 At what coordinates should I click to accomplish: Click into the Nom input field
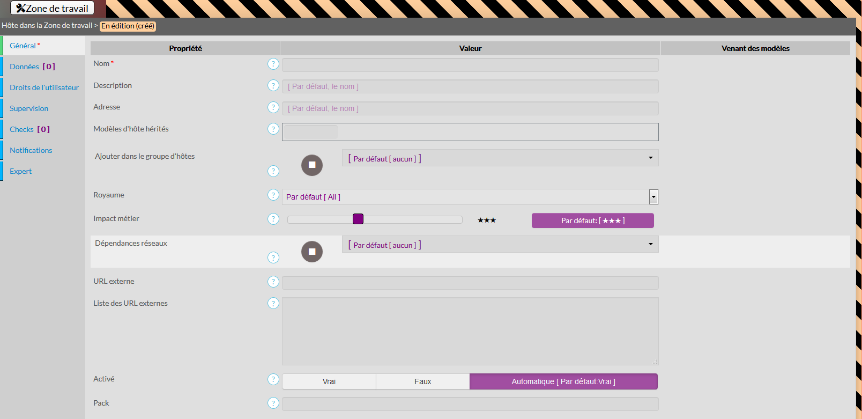[x=470, y=65]
